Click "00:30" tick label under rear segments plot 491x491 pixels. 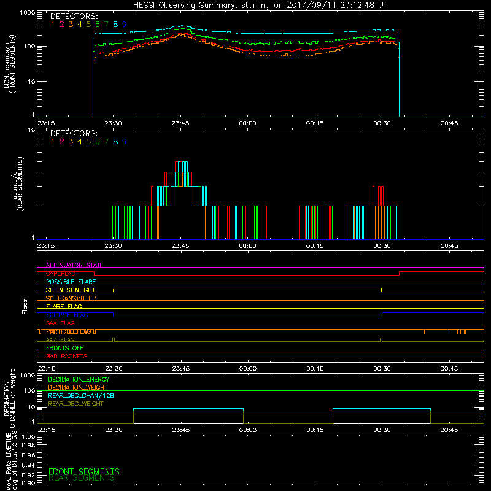(x=382, y=246)
